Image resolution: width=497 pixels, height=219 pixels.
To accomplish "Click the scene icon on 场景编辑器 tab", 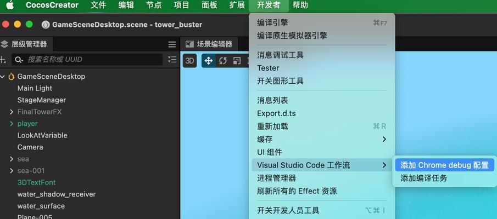I will [x=189, y=44].
